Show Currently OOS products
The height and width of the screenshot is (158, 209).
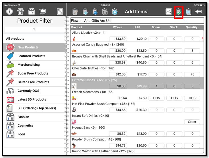pos(35,91)
